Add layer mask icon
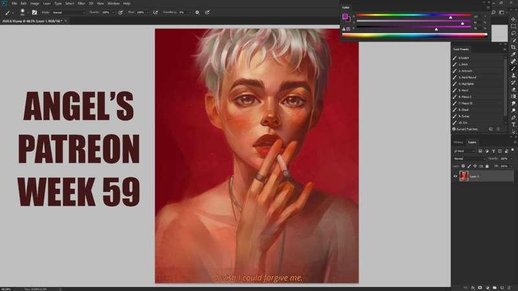Screen dimensions: 518x291 480,288
